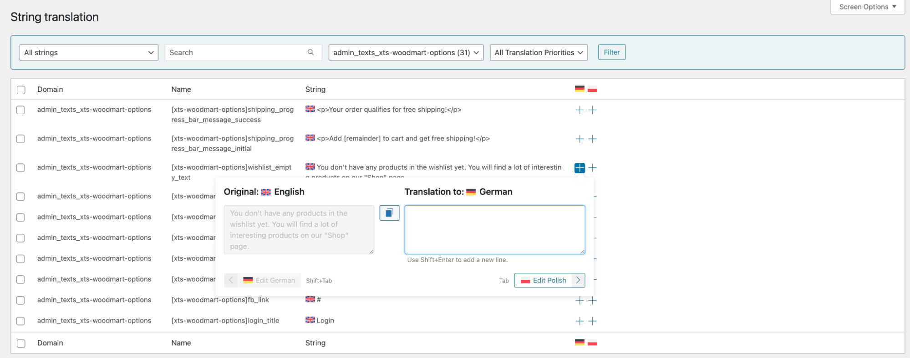Click the Filter button
The image size is (910, 358).
pyautogui.click(x=611, y=52)
